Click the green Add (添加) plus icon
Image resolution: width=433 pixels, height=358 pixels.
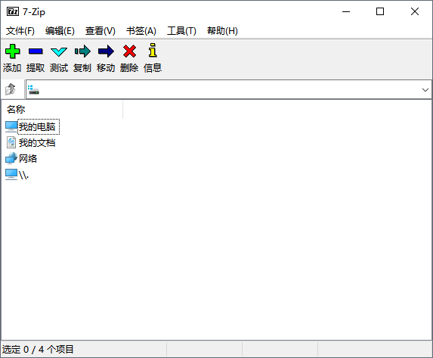pyautogui.click(x=12, y=51)
